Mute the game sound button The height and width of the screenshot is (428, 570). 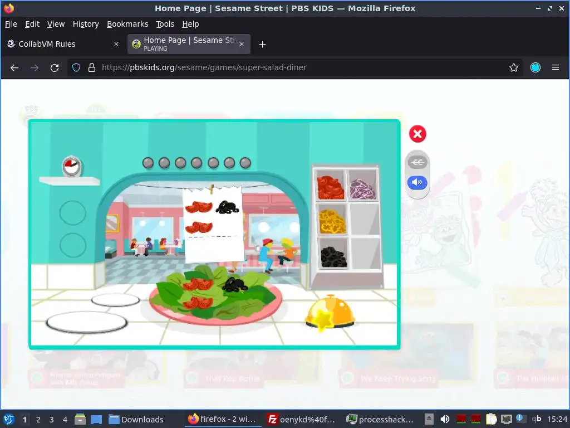tap(417, 182)
